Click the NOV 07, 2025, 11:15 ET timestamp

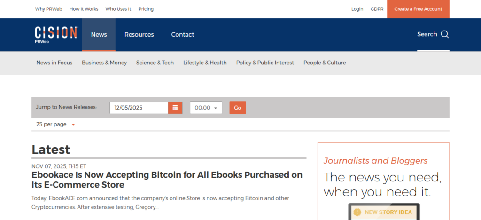tap(59, 166)
